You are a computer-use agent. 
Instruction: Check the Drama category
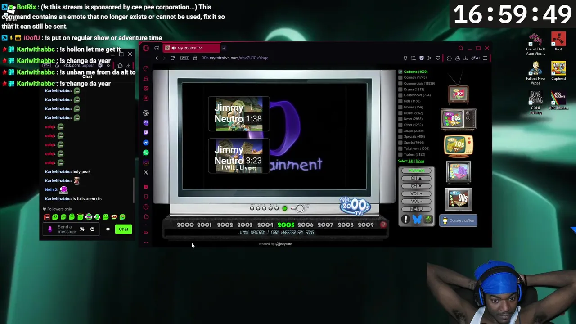(x=400, y=89)
